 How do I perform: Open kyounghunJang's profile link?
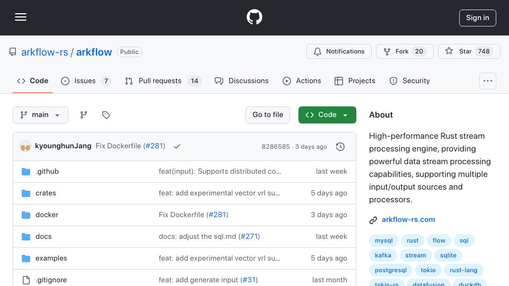(x=63, y=146)
